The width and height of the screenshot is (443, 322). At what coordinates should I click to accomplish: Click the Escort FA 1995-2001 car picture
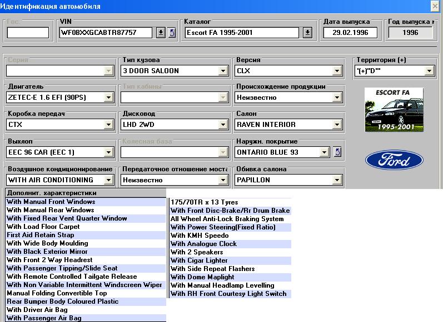(x=394, y=109)
